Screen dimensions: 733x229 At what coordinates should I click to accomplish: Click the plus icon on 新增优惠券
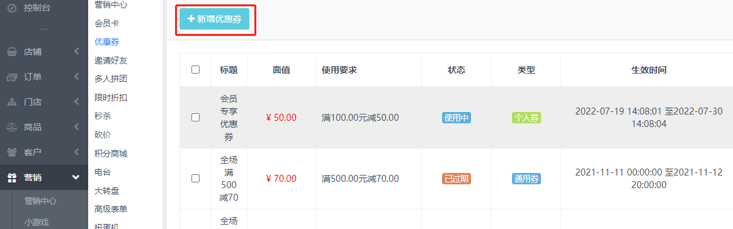click(191, 19)
